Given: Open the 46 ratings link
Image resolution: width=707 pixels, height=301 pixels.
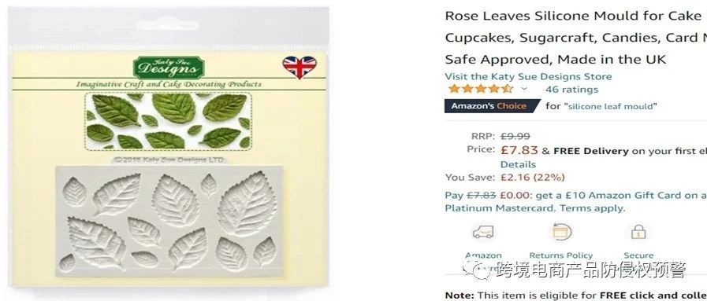Looking at the screenshot, I should pos(571,90).
